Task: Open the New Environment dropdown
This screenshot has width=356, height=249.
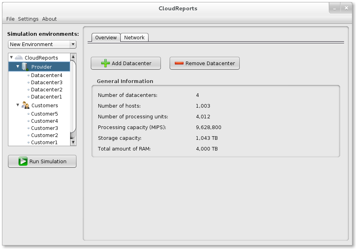Action: click(x=72, y=44)
